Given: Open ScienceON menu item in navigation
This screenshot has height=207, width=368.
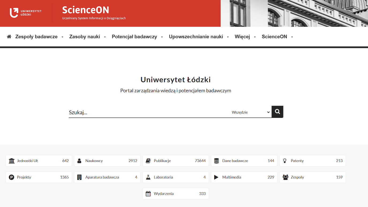Looking at the screenshot, I should pyautogui.click(x=274, y=37).
